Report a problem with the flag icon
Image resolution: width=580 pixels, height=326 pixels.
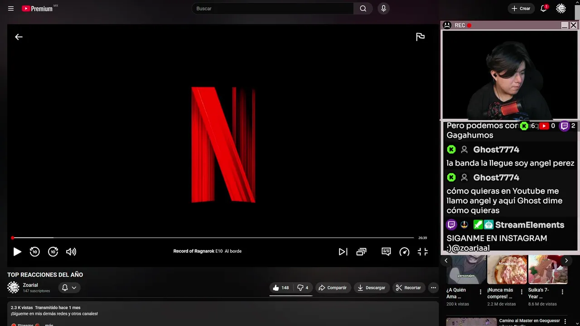(x=420, y=37)
